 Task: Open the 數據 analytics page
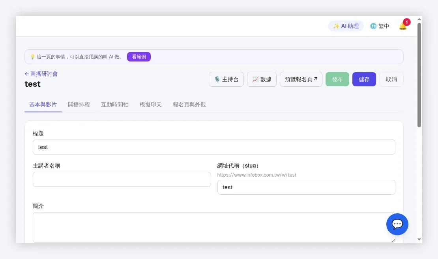coord(262,79)
